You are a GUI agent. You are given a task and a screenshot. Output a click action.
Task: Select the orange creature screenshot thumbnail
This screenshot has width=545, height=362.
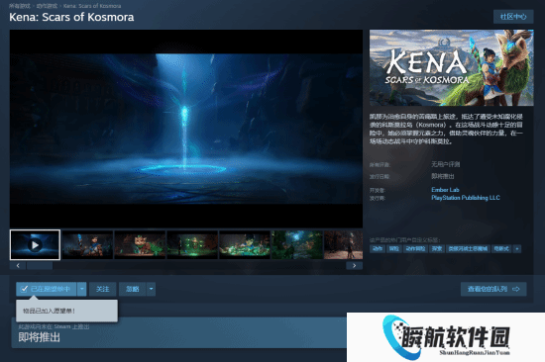click(x=140, y=244)
